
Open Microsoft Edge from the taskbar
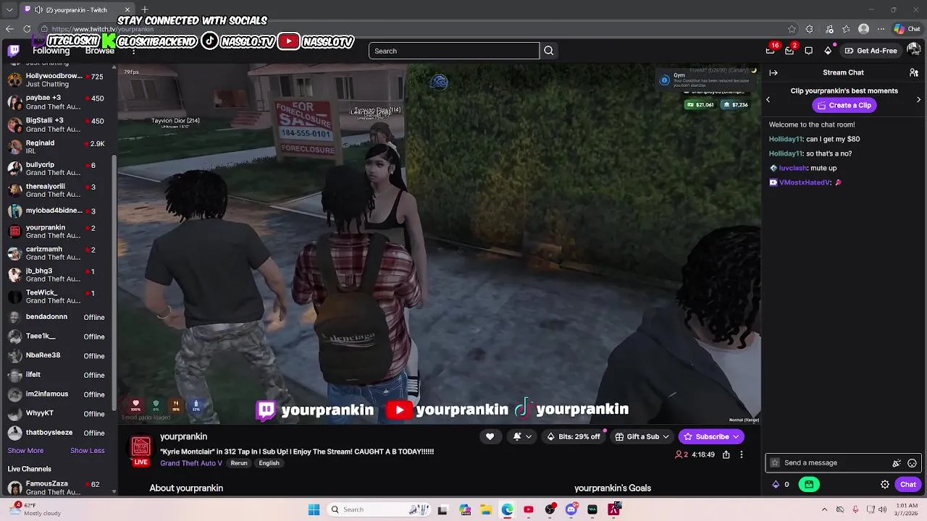coord(507,509)
